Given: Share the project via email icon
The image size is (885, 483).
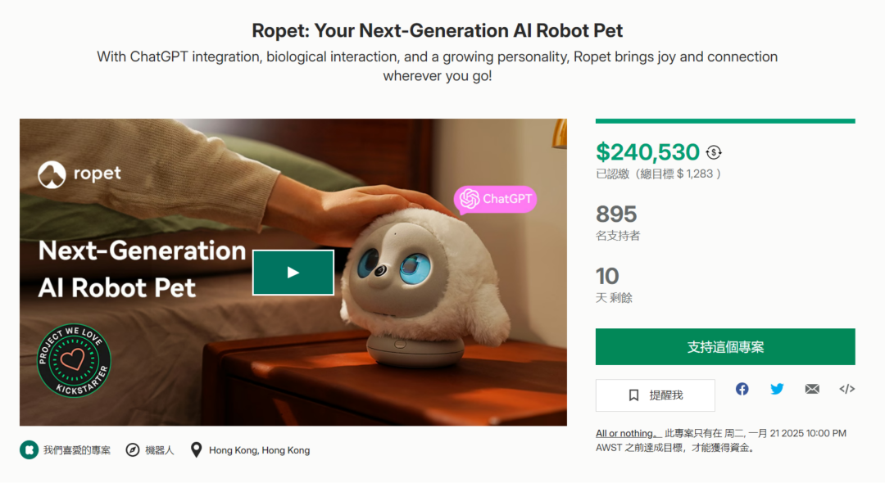Looking at the screenshot, I should (x=812, y=389).
